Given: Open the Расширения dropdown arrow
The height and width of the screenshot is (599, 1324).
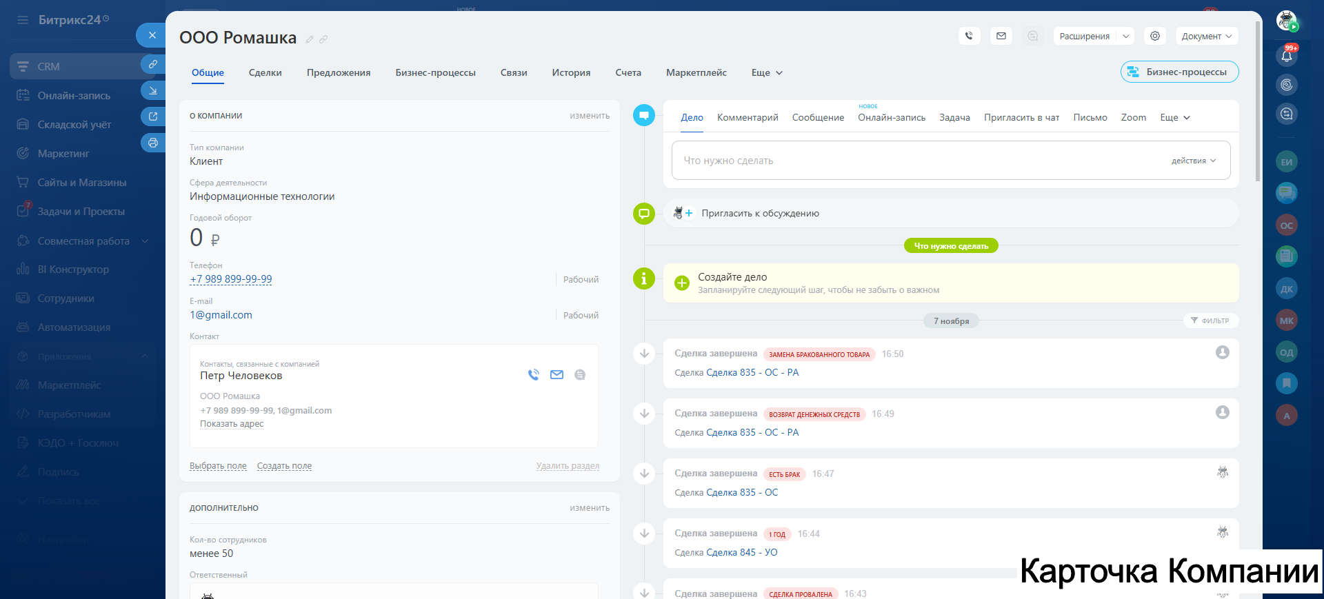Looking at the screenshot, I should coord(1125,37).
